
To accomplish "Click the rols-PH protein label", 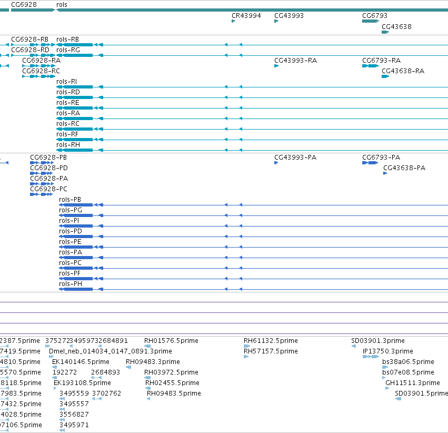I will point(71,284).
